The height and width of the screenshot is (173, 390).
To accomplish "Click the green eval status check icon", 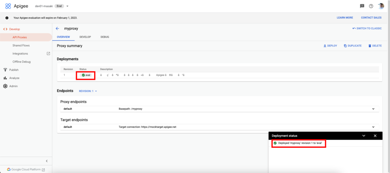I will [83, 75].
